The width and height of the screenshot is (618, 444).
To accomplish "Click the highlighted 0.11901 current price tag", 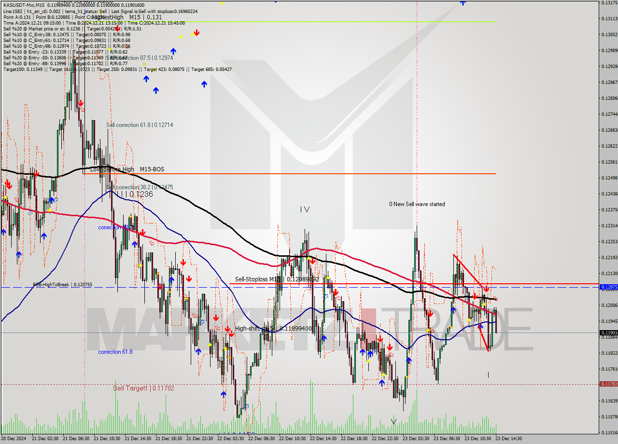I will [x=608, y=333].
